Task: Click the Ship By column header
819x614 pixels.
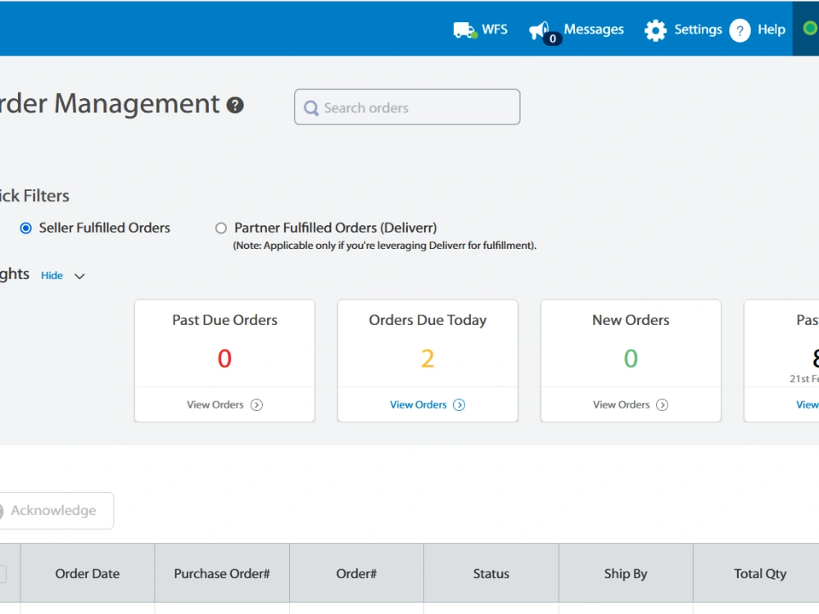Action: tap(626, 573)
